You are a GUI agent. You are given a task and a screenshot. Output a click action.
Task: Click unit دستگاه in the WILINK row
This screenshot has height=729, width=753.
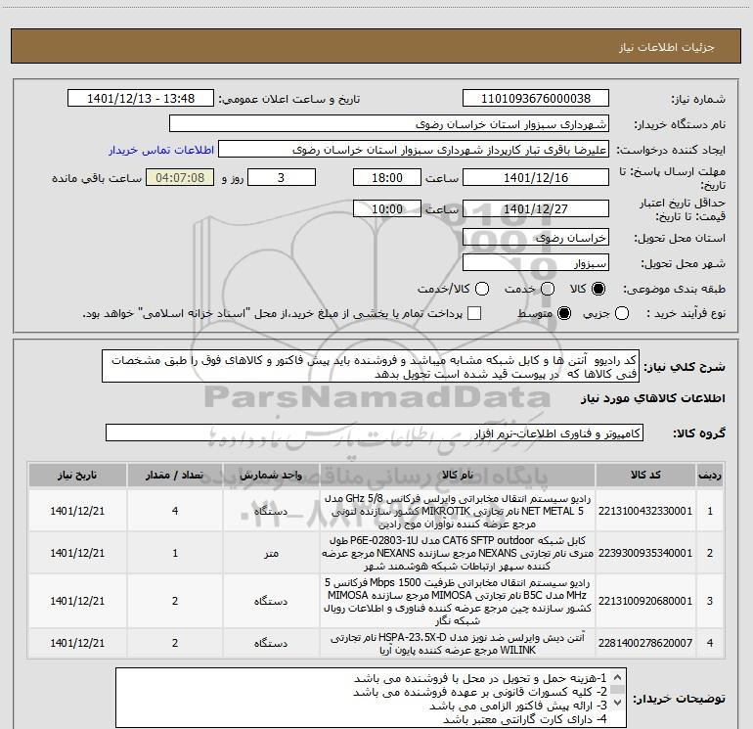271,643
